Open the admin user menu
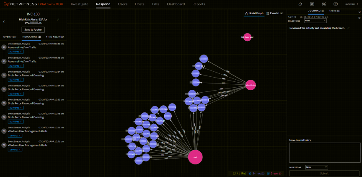 (352, 4)
